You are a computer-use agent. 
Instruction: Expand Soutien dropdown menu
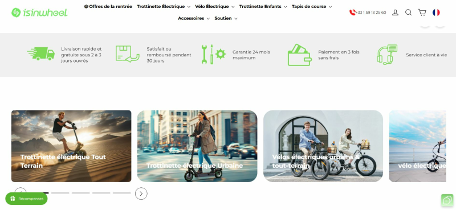tap(226, 18)
